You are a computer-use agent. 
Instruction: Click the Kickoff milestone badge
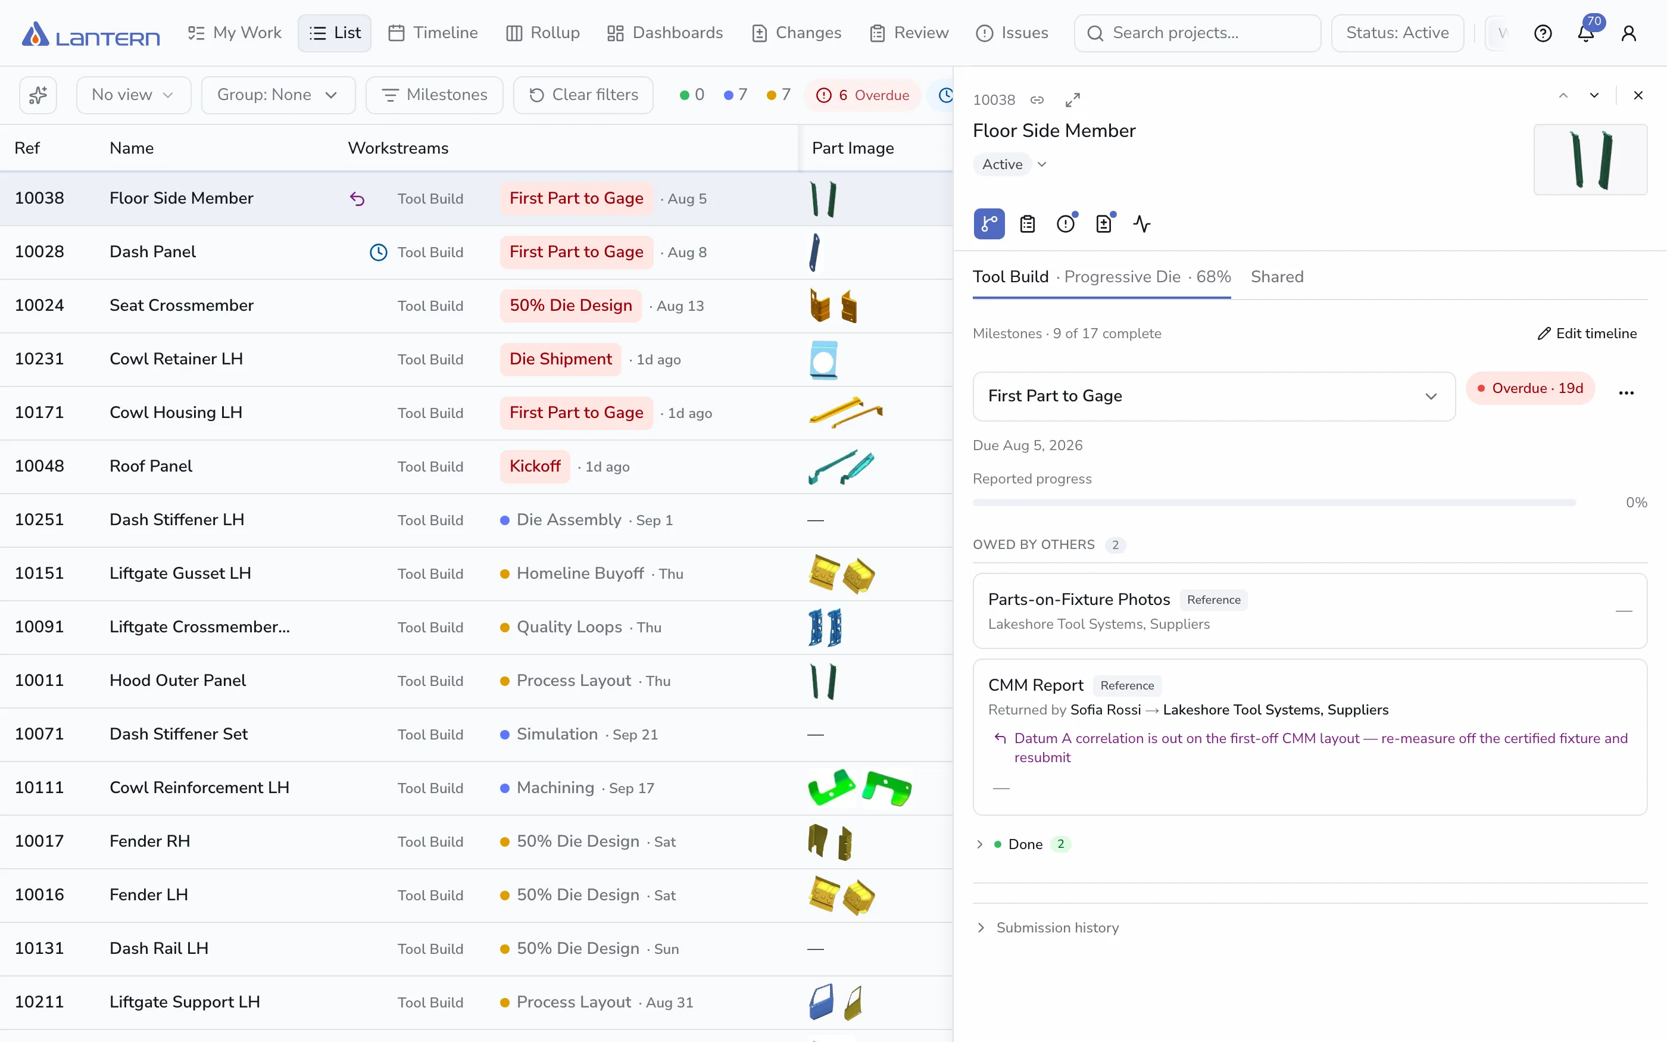[535, 467]
